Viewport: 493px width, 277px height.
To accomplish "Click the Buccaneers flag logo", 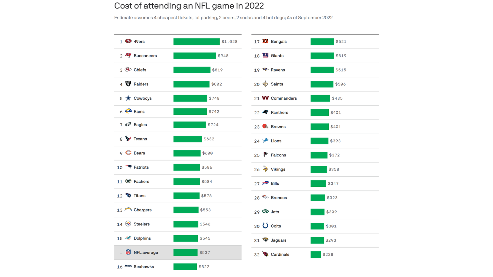I will pyautogui.click(x=128, y=55).
